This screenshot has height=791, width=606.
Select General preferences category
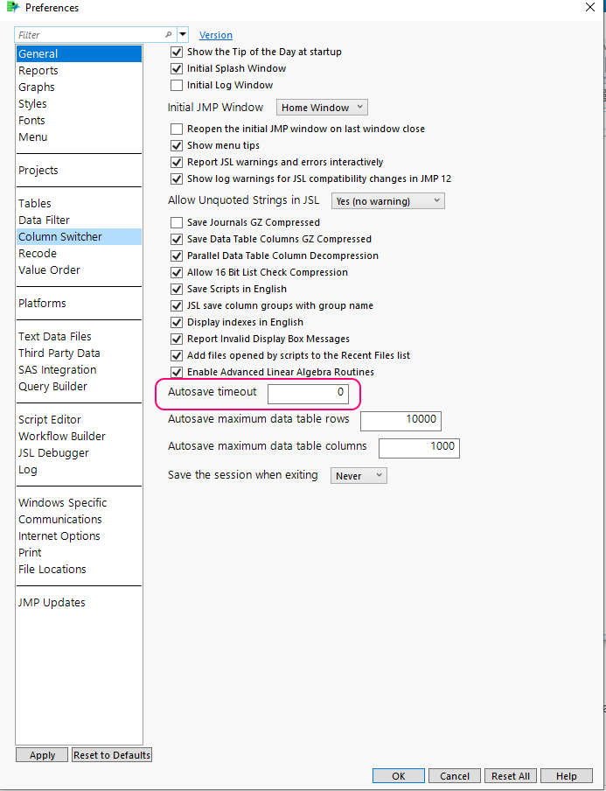[x=80, y=54]
